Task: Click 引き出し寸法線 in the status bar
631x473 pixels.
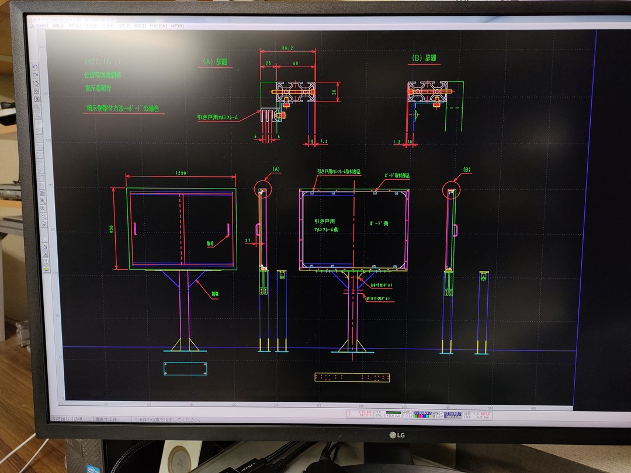Action: (67, 419)
